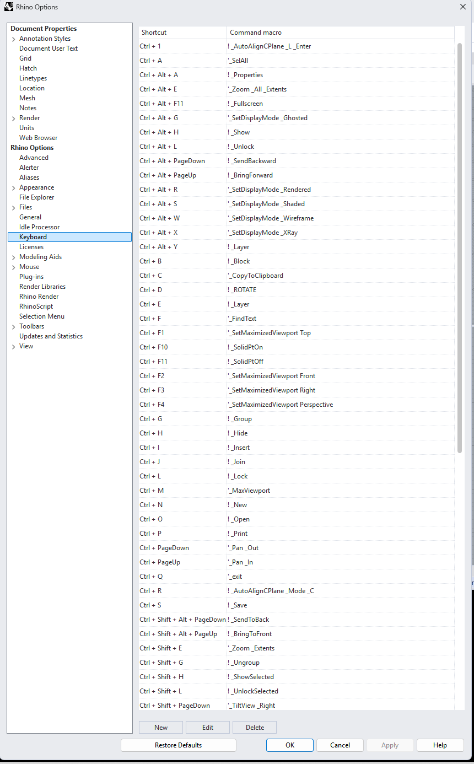Expand the Appearance settings group
Viewport: 474px width, 764px height.
coord(12,187)
